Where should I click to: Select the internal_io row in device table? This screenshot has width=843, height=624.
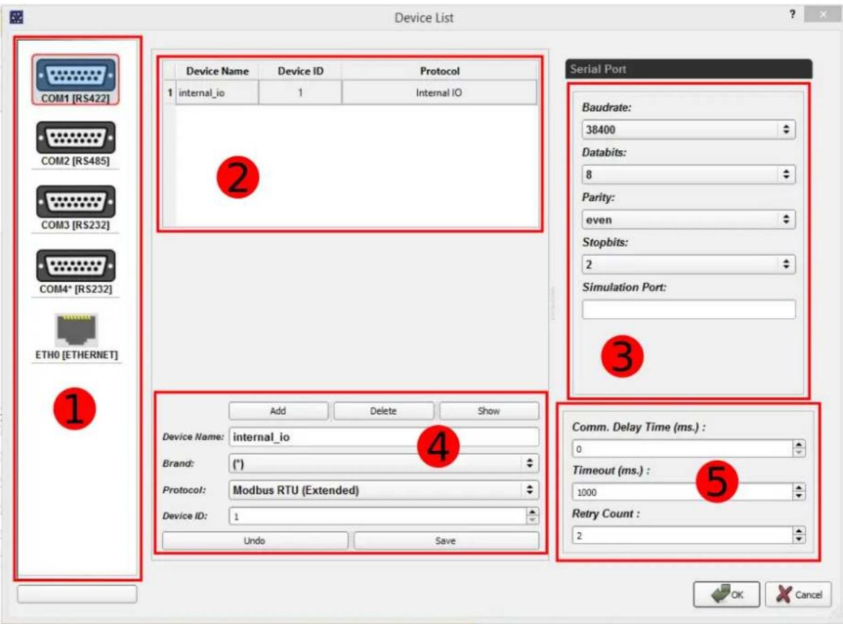351,92
